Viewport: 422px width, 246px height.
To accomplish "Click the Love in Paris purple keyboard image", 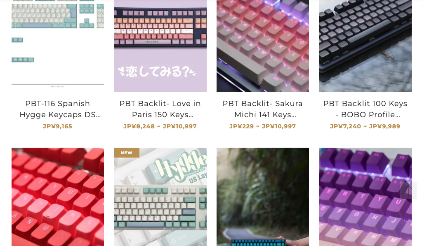I will tap(160, 46).
